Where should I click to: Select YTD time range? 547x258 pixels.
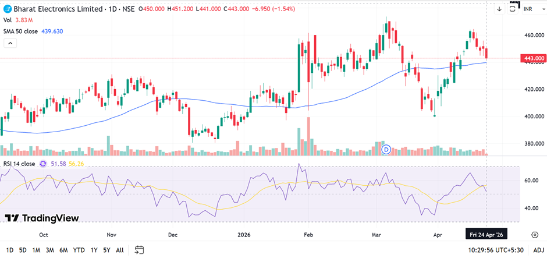[x=79, y=250]
